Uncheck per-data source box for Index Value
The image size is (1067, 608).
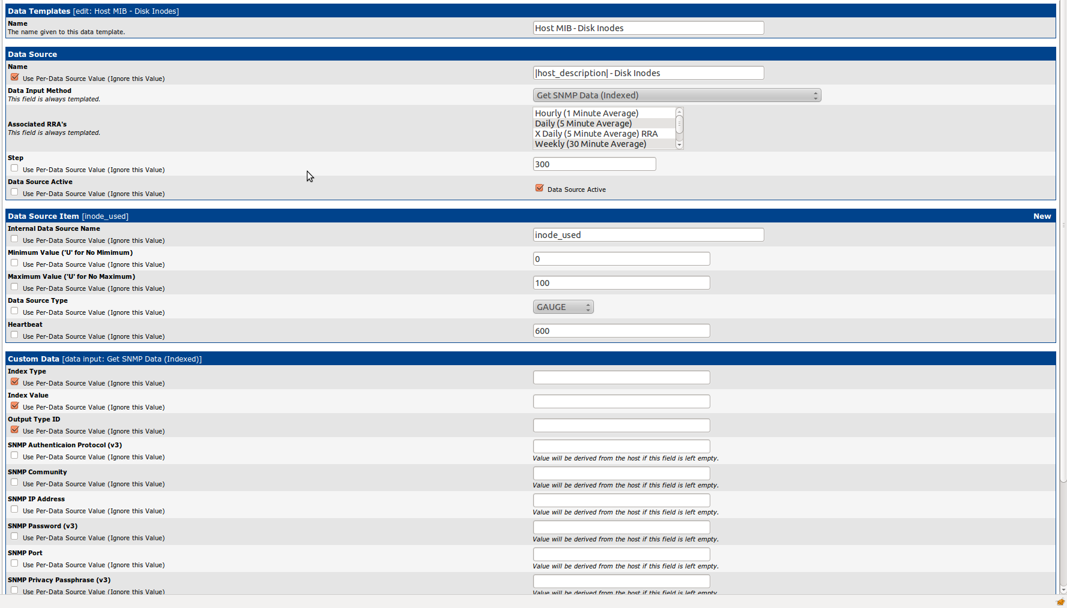[14, 406]
